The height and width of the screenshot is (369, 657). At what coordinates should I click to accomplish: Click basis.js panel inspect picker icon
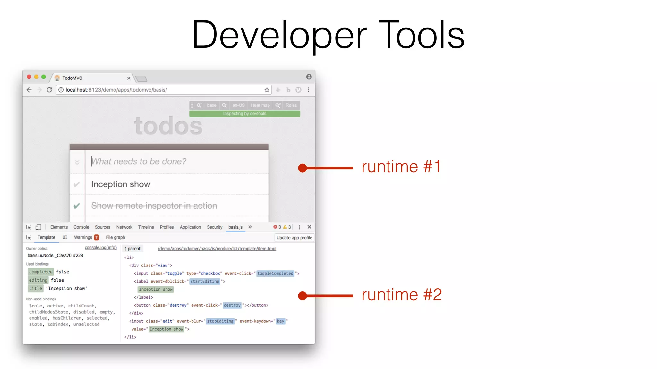[x=29, y=237]
